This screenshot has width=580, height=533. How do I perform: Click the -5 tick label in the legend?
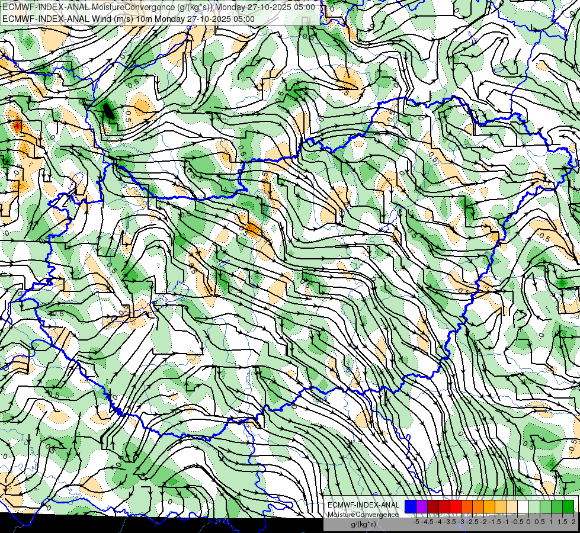[x=416, y=522]
